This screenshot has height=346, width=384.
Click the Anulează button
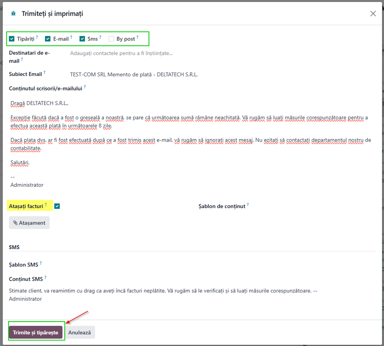click(x=80, y=332)
